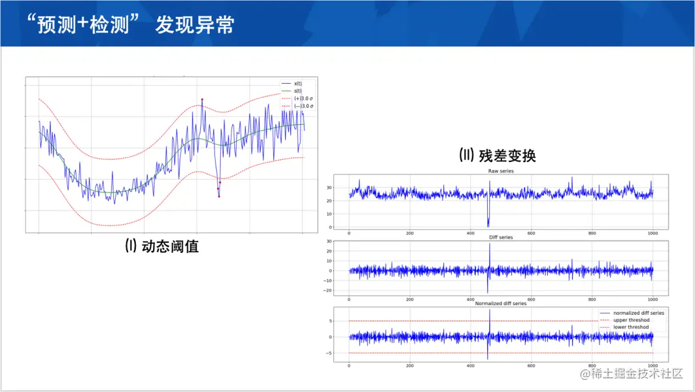Select the dynamic threshold chart image

[172, 154]
